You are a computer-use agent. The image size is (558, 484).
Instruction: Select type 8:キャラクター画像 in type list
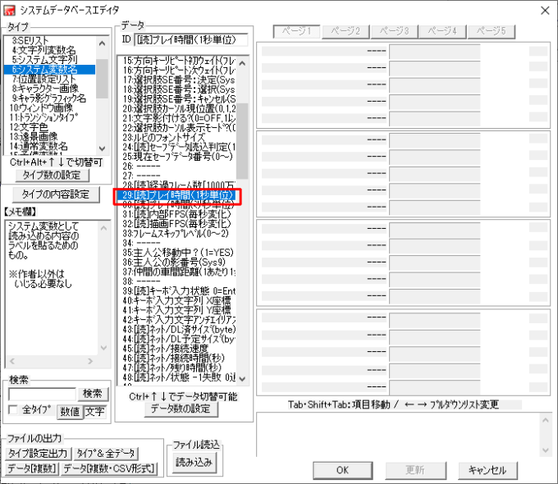click(49, 89)
